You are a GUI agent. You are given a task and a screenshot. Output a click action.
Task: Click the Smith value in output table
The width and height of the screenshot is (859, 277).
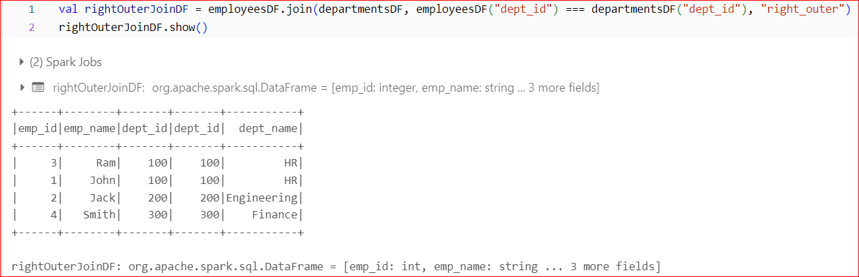99,214
